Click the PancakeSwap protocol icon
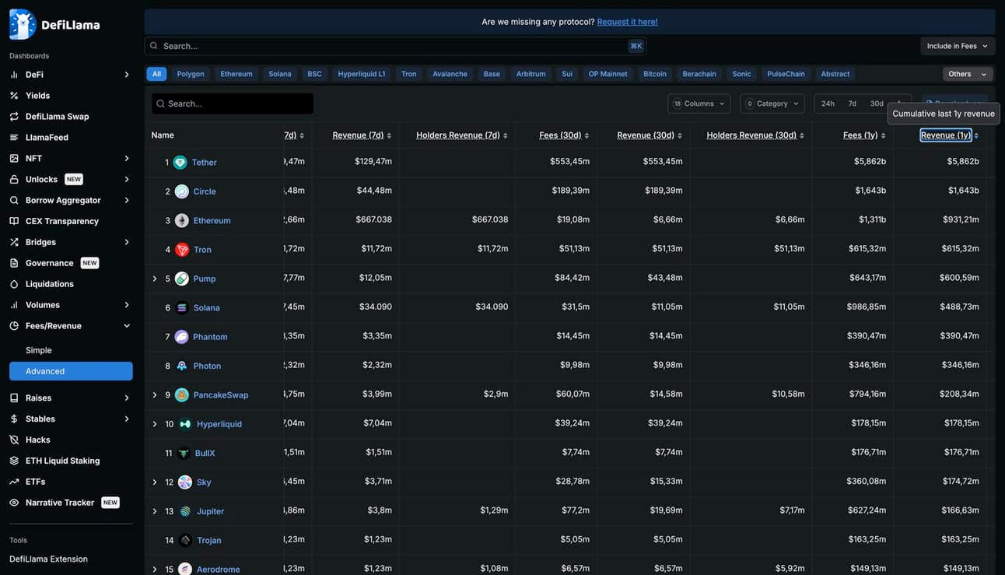The height and width of the screenshot is (575, 1005). pyautogui.click(x=182, y=395)
